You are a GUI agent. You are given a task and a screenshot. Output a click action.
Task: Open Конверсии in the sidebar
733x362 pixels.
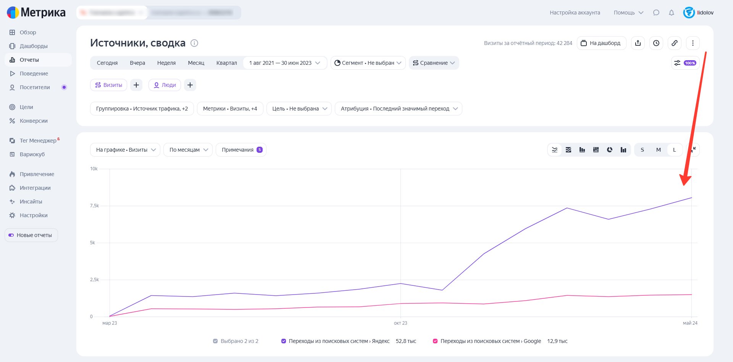pyautogui.click(x=34, y=121)
